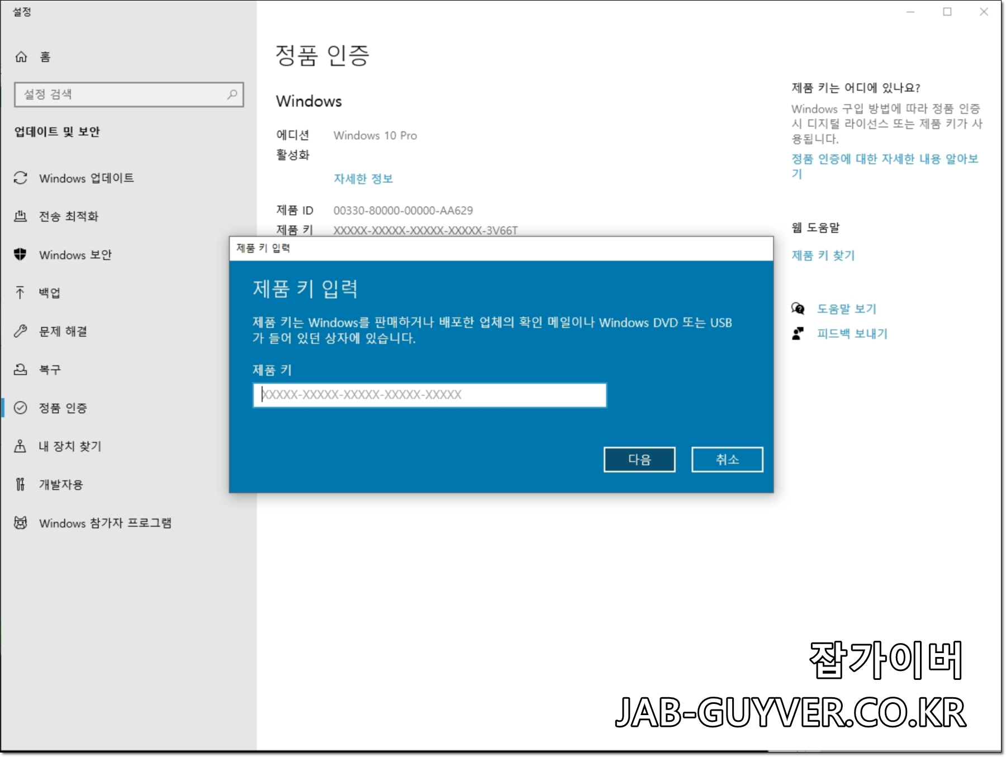Open the 자세한 정보 link

363,179
